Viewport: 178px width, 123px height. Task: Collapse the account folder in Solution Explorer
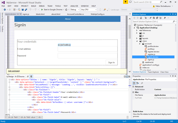tap(140, 44)
